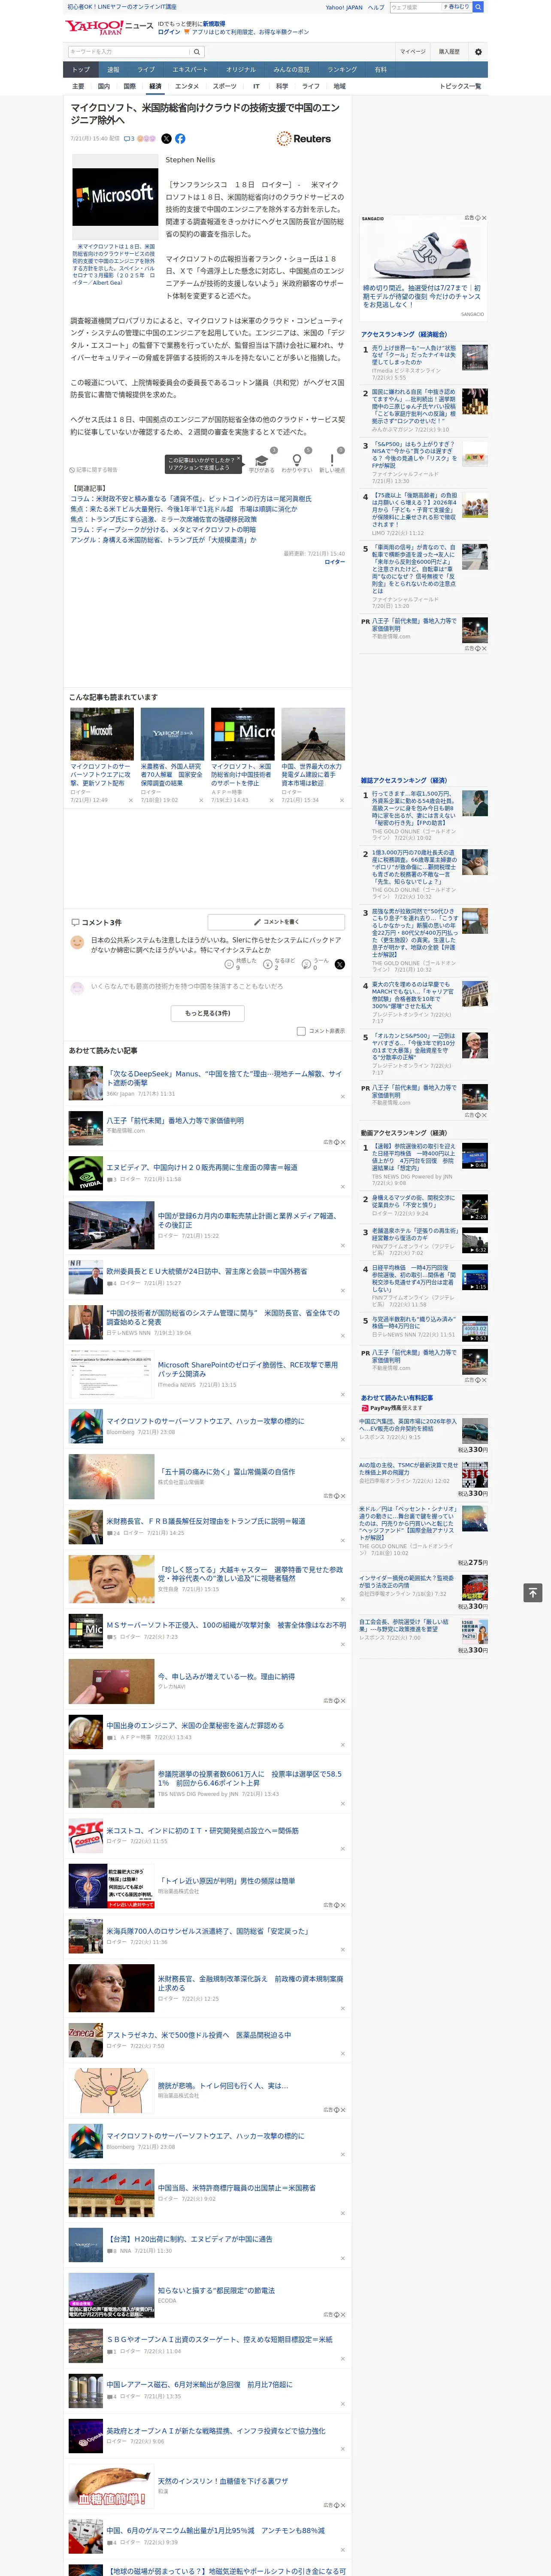Click the コメントを書く button
This screenshot has height=2576, width=551.
point(277,922)
